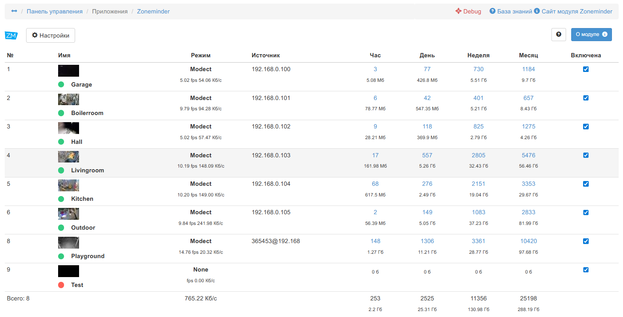Screen dimensions: 623x317
Task: Open the Outdoor camera thumbnail
Action: (68, 214)
